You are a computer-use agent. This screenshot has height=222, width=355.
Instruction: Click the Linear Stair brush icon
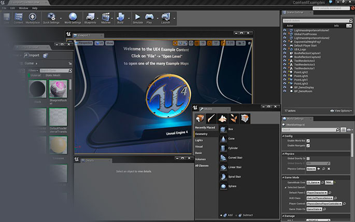[223, 168]
